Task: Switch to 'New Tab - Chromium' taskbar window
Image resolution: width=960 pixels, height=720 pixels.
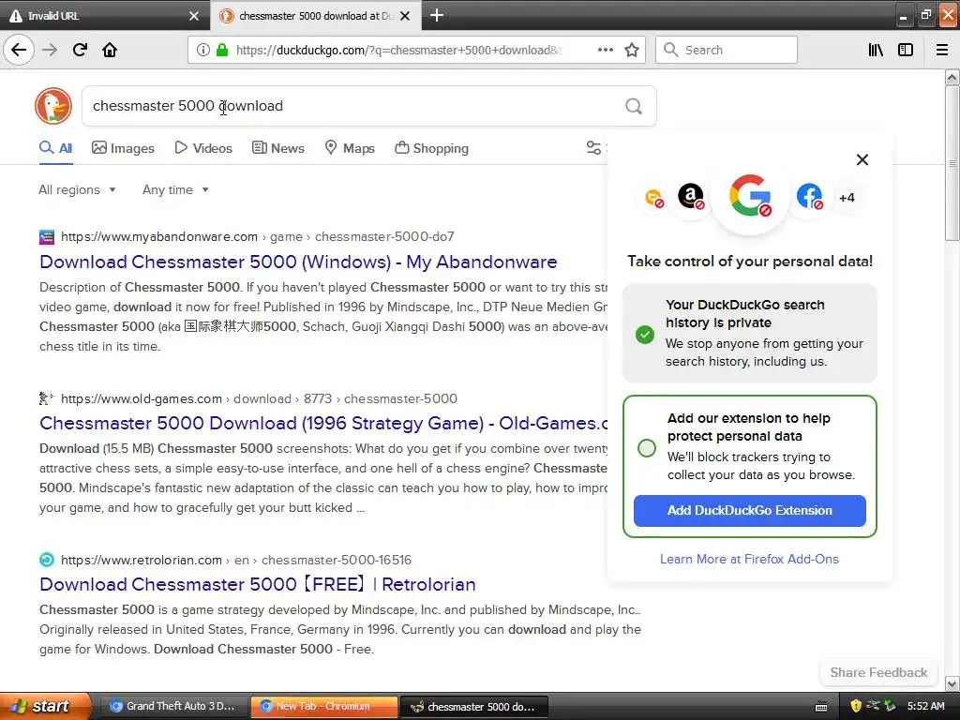Action: click(323, 707)
